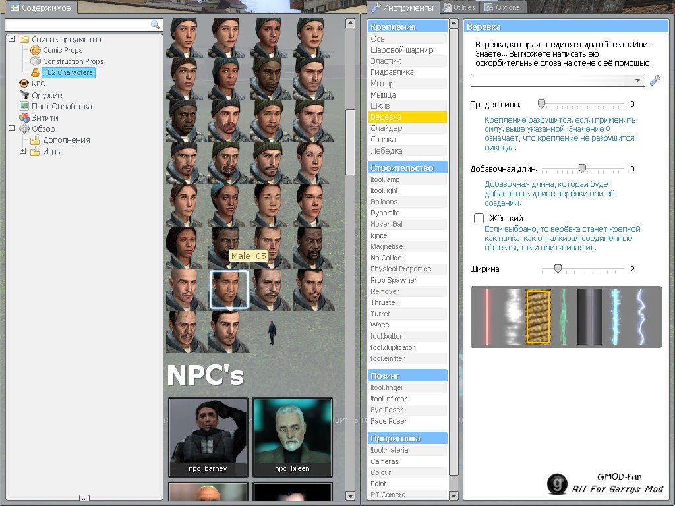Select the cyan energy beam material
Viewport: 675px width, 506px height.
615,317
